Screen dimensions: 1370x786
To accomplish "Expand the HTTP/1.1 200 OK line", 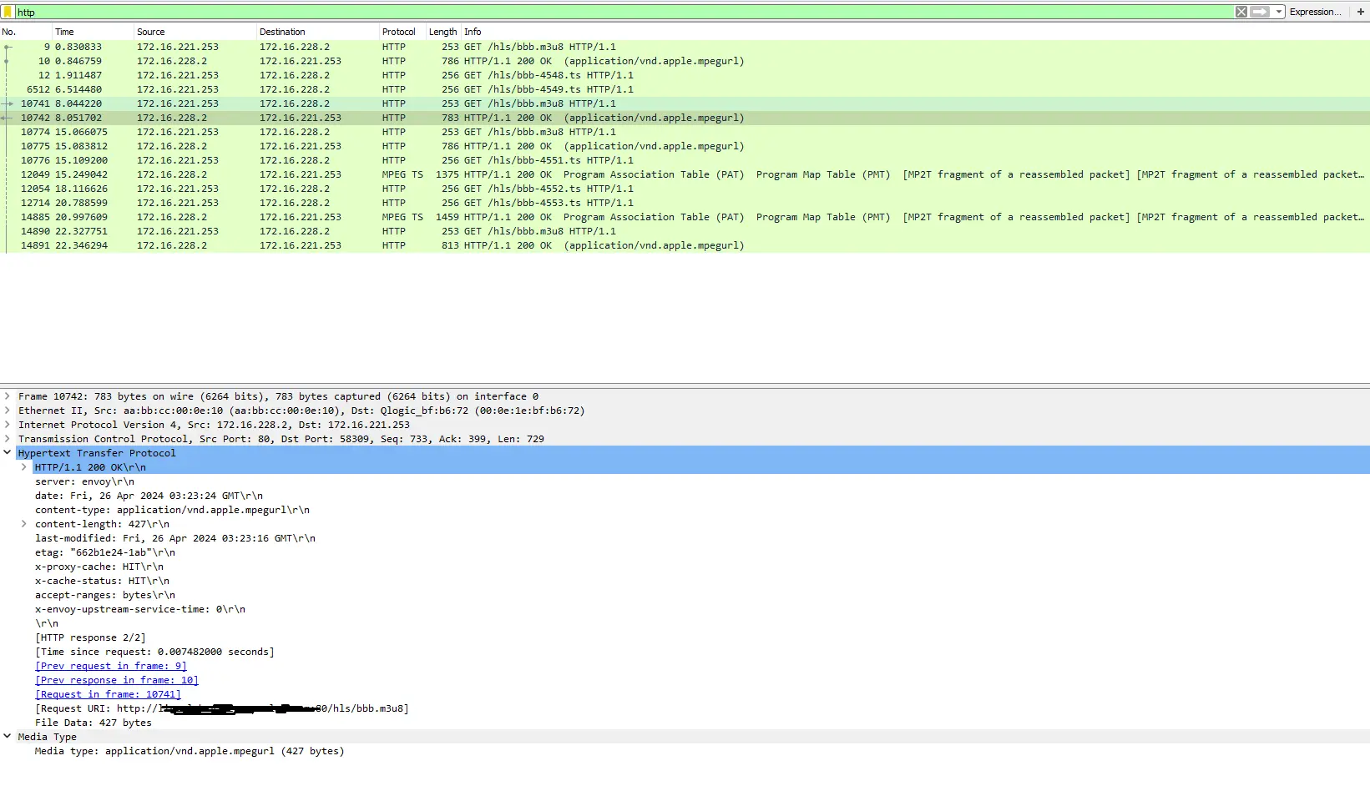I will point(24,467).
